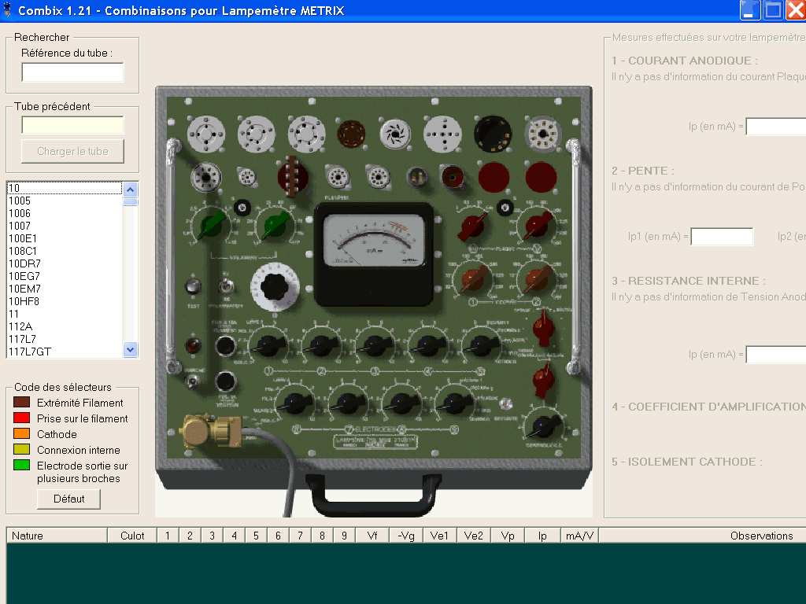Select tube "10HF8" in the list

pyautogui.click(x=65, y=301)
